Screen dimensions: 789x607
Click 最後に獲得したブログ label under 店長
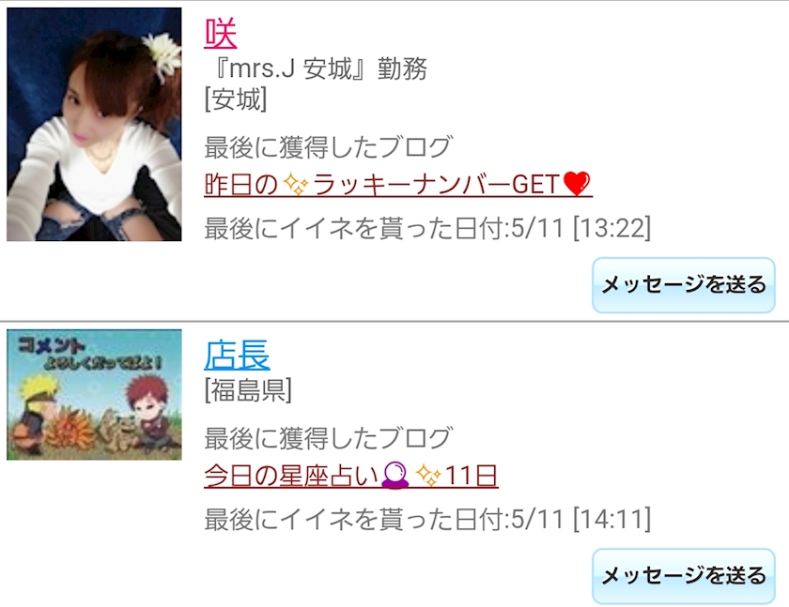[x=328, y=438]
